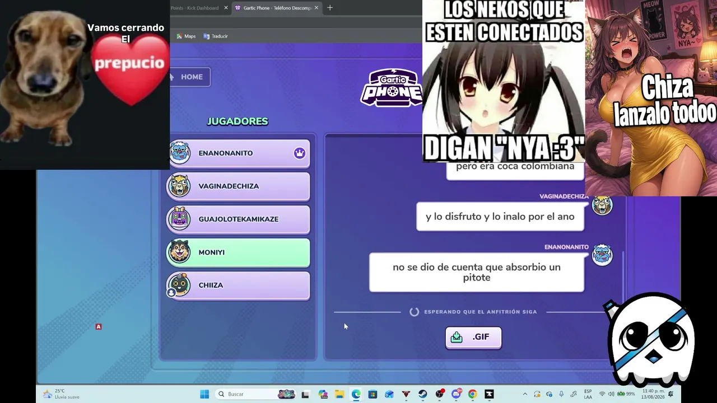The height and width of the screenshot is (403, 717).
Task: Open the volume control in the system tray
Action: pos(611,394)
